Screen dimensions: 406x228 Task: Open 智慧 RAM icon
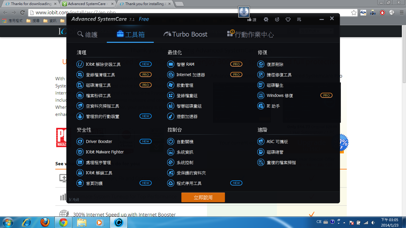point(170,64)
